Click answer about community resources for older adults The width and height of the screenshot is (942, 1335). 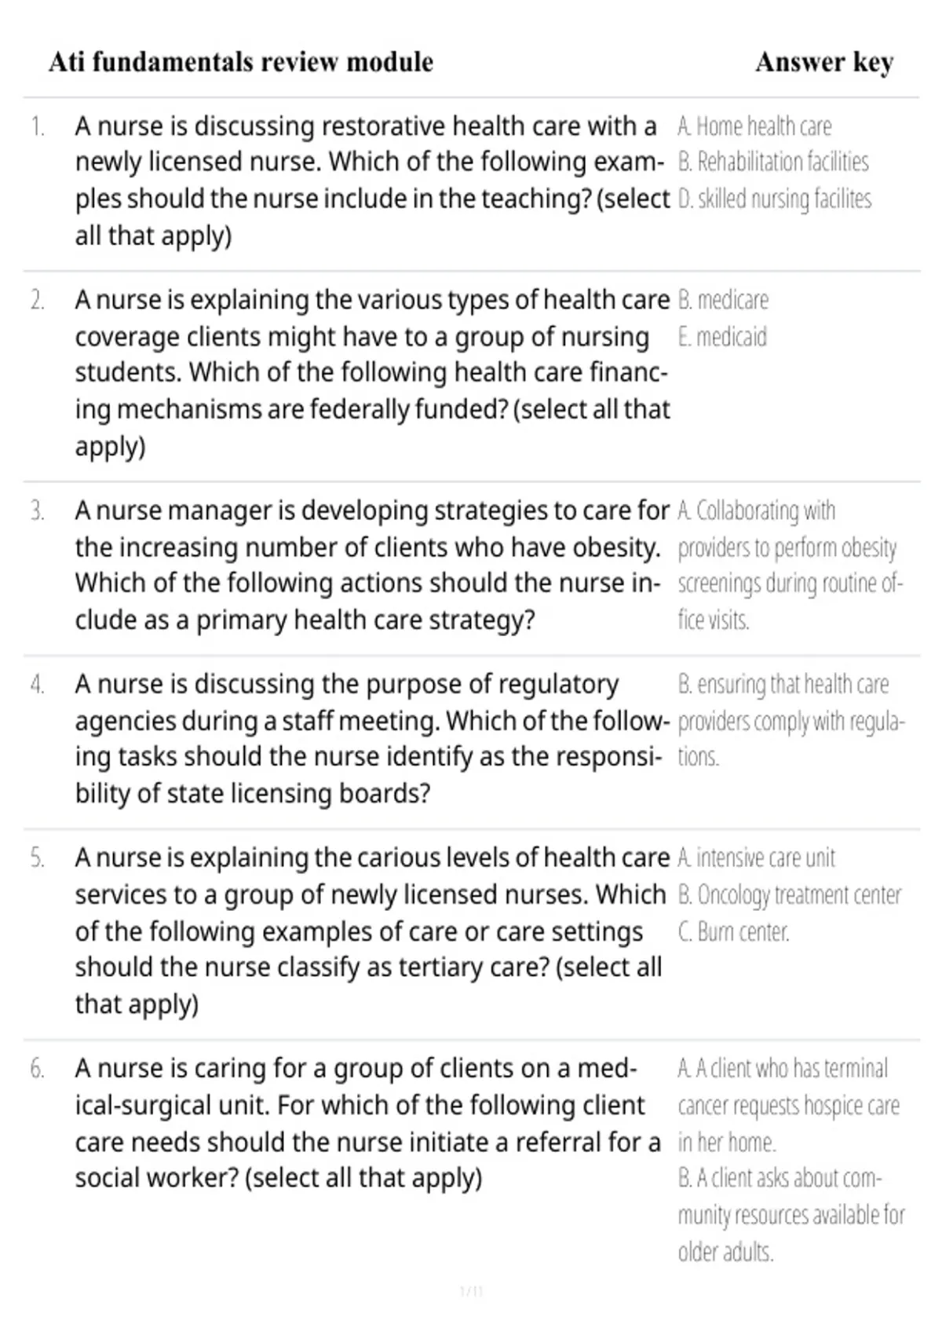click(791, 1215)
